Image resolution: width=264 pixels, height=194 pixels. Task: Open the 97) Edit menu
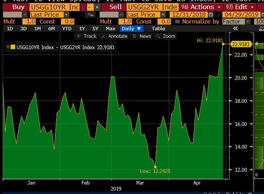pos(240,7)
